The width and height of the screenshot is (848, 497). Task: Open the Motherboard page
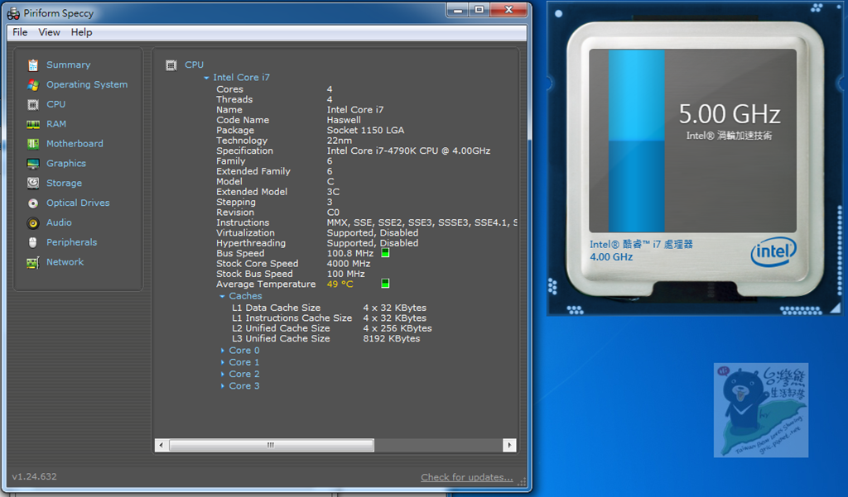pyautogui.click(x=75, y=144)
